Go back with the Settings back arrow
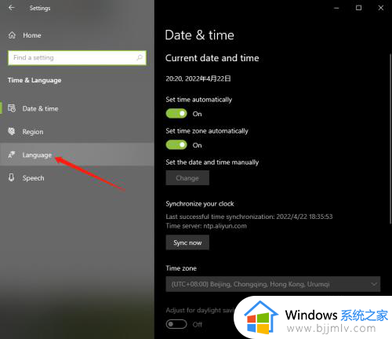392x339 pixels. coord(12,8)
